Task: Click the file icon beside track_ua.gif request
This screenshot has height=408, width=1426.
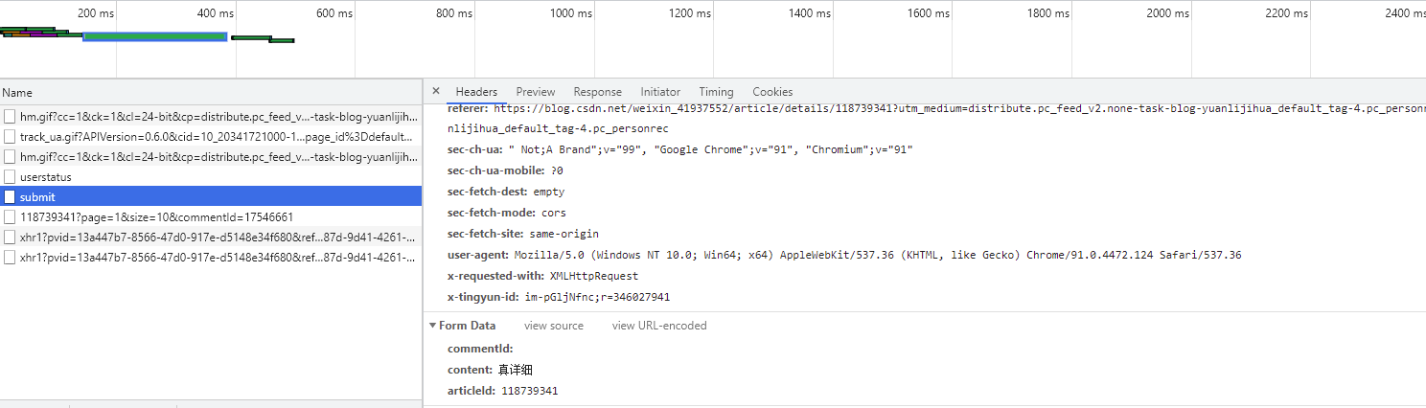Action: [x=10, y=137]
